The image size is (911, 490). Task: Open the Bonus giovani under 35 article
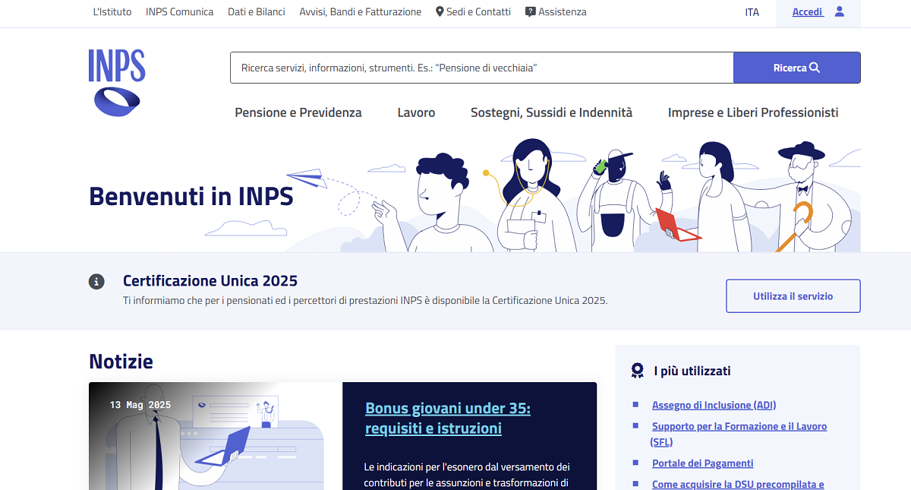coord(447,417)
